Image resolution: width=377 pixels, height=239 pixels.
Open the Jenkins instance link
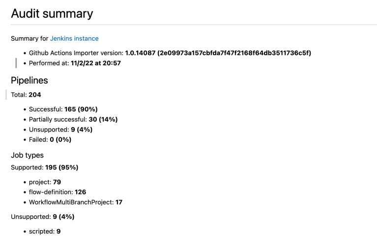point(74,38)
